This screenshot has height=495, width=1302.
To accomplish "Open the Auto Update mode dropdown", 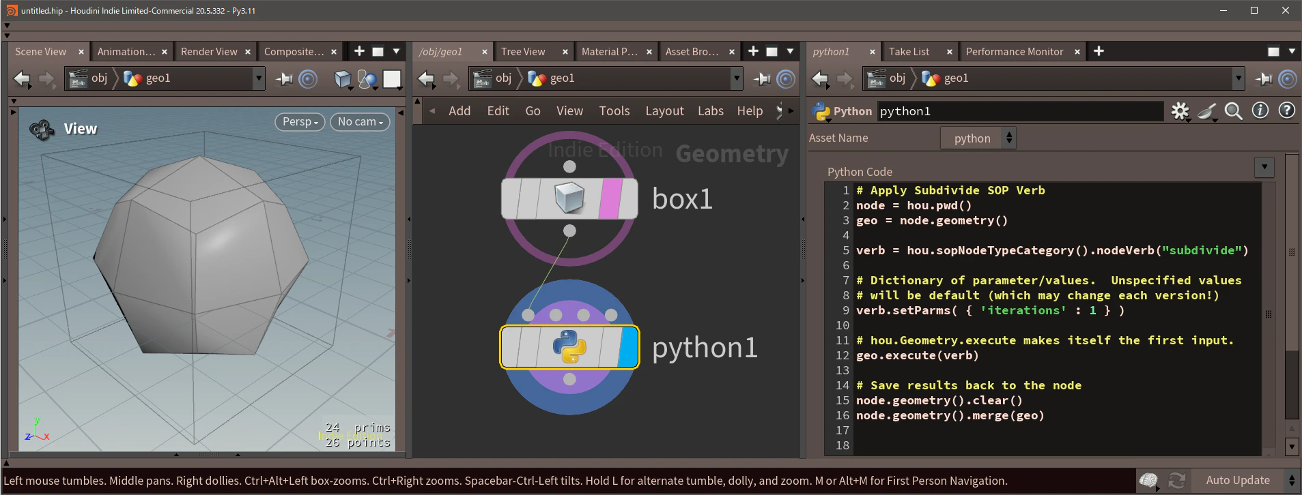I will pyautogui.click(x=1247, y=481).
